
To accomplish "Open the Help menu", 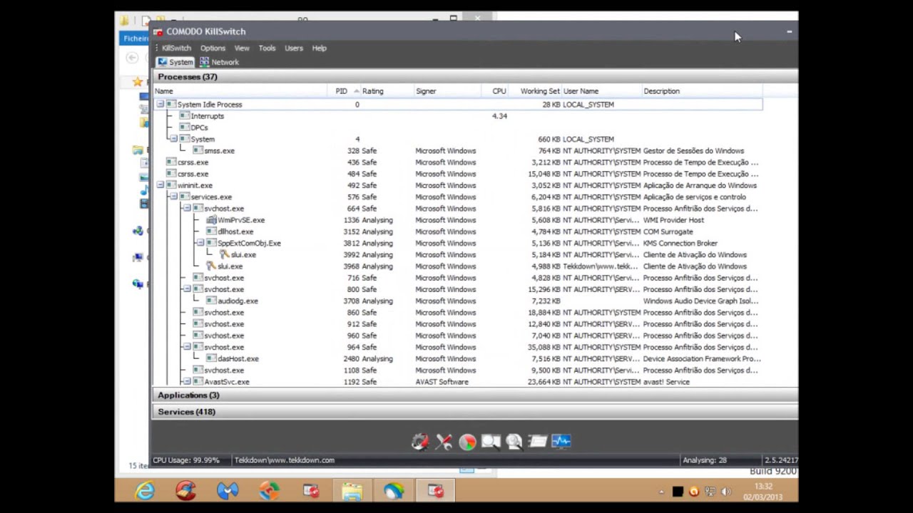I will pos(319,48).
